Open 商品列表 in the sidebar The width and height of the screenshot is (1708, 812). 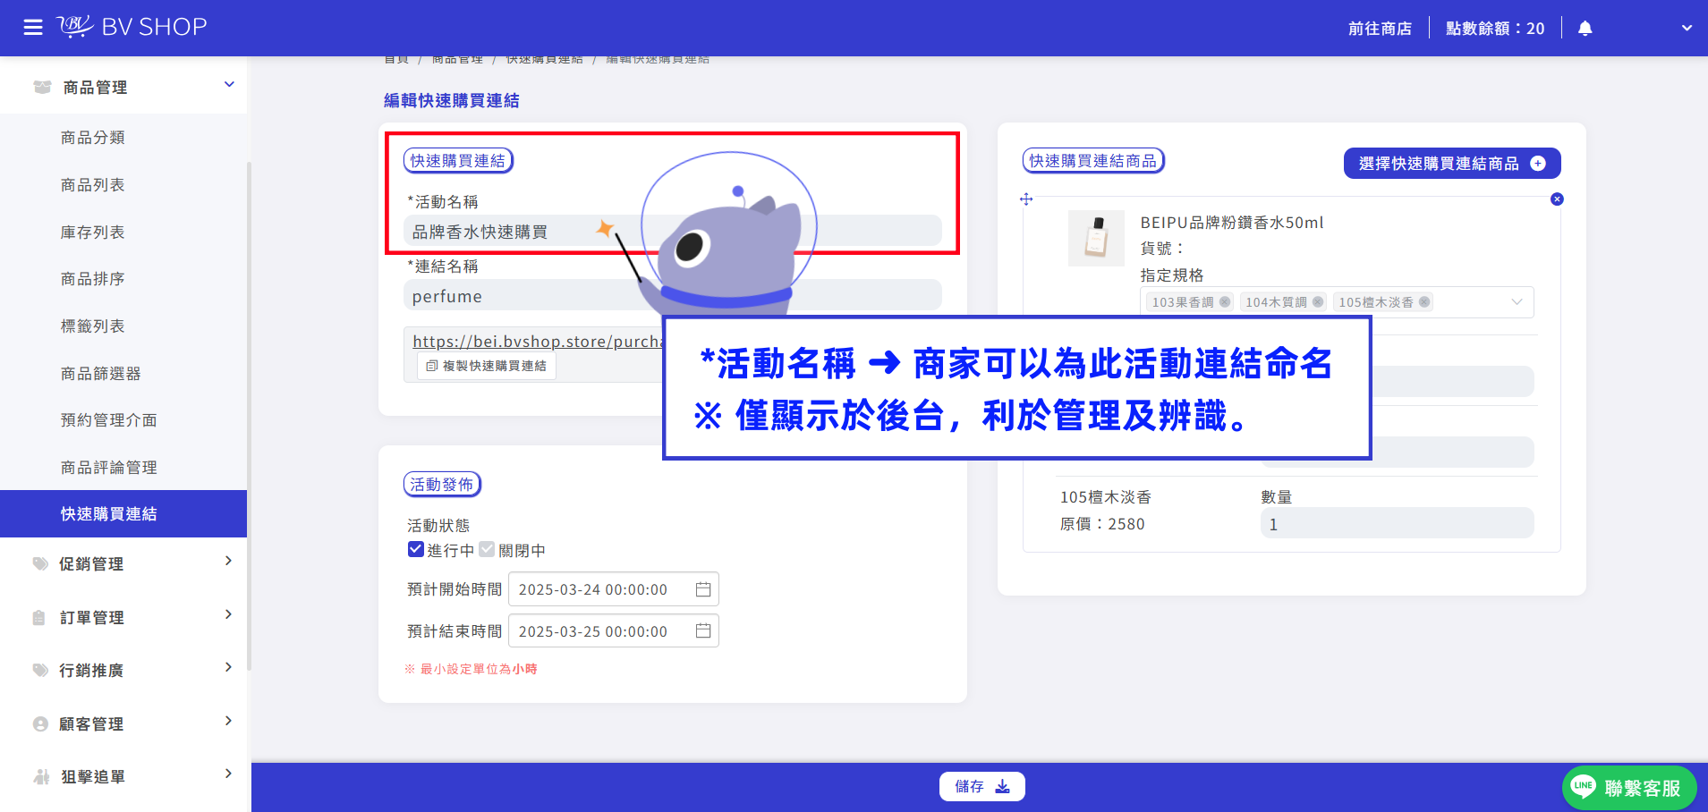pos(93,185)
